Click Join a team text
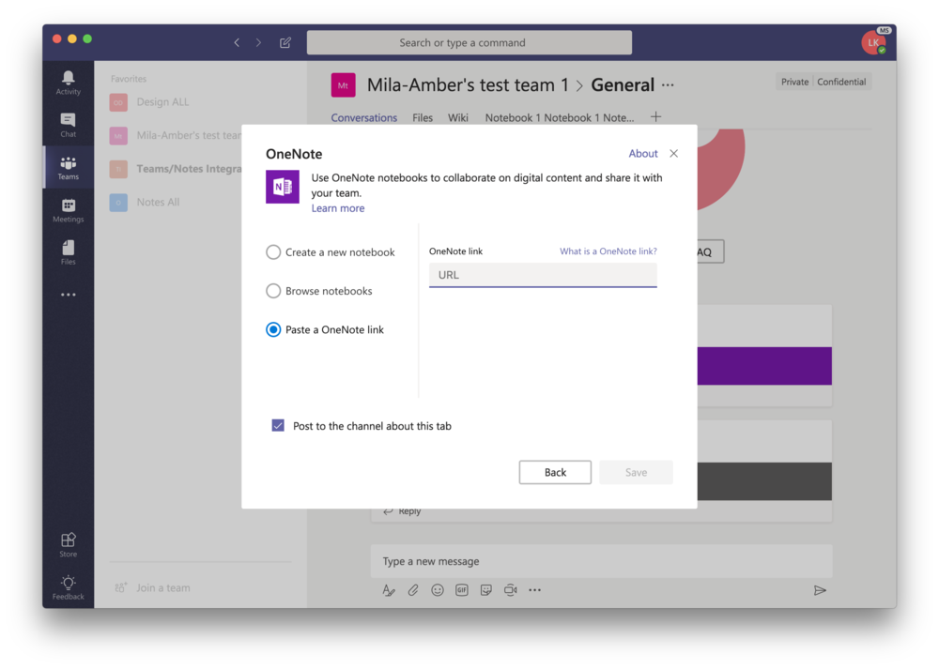This screenshot has width=939, height=669. pos(162,587)
